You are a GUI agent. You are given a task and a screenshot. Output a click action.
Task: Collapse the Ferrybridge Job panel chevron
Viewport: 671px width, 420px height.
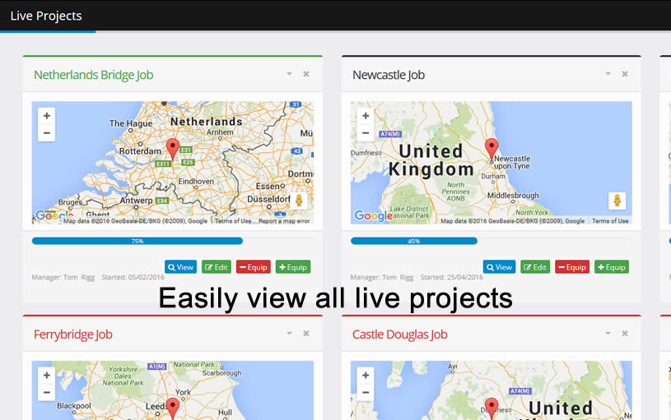point(289,333)
